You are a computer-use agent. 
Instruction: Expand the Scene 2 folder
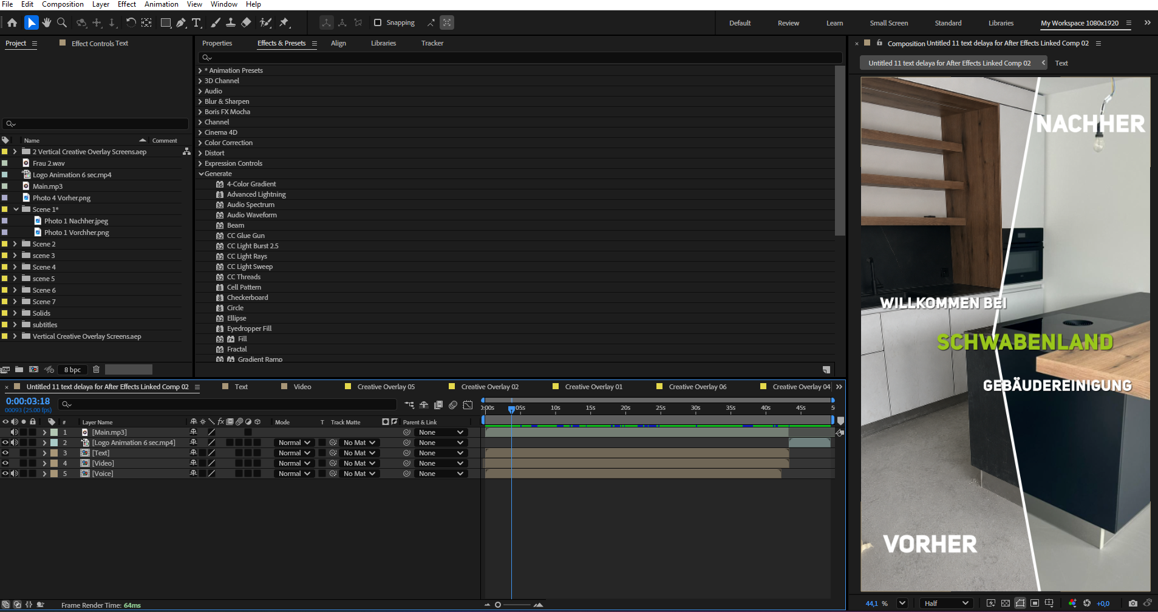(x=15, y=244)
